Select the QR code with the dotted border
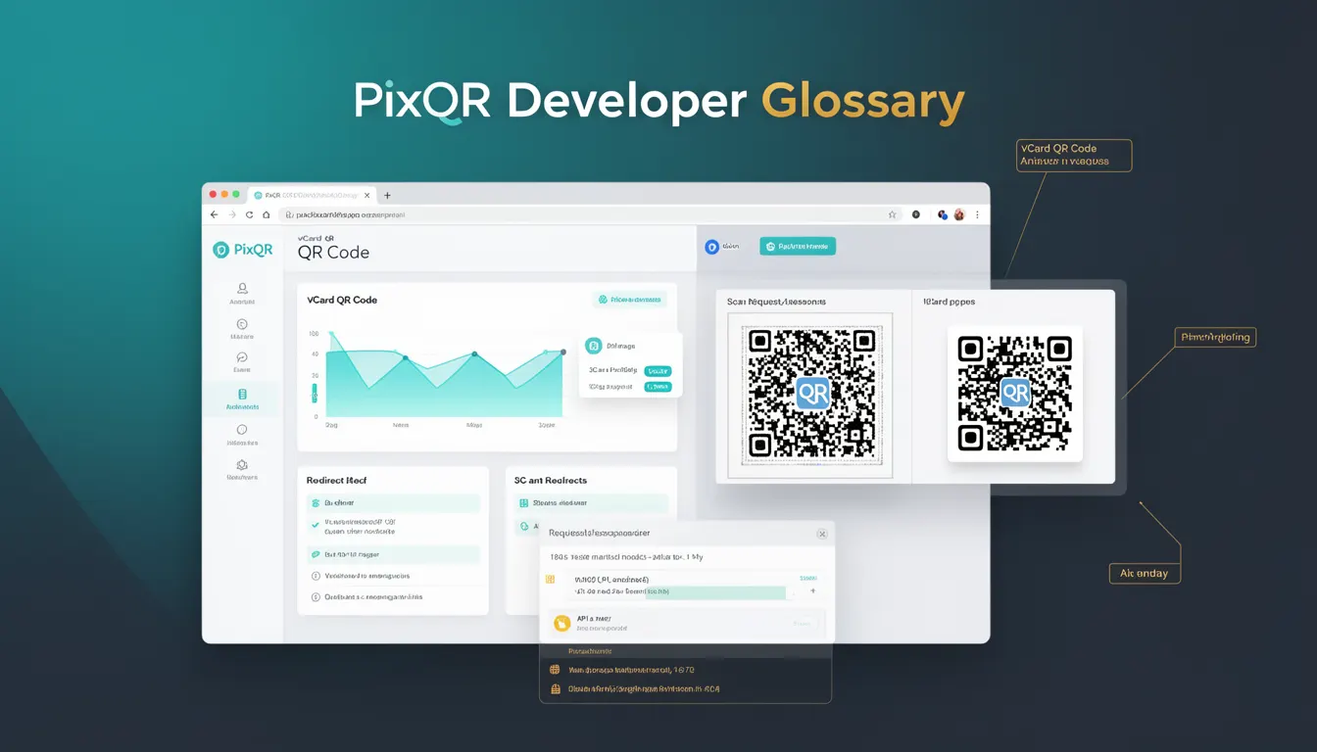 tap(810, 395)
